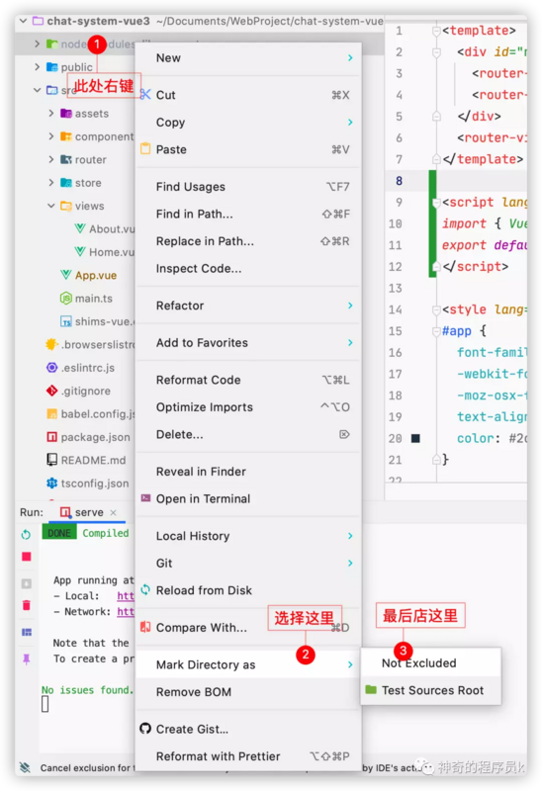Click the reload icon beside Reload from Disk
542x791 pixels.
(145, 589)
